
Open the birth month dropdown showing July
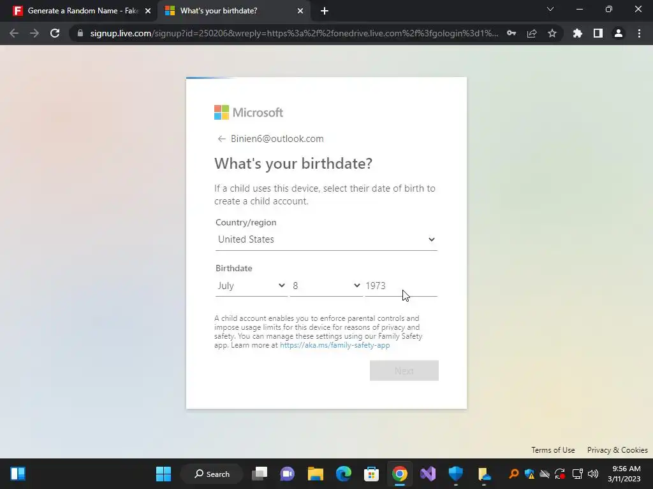251,286
